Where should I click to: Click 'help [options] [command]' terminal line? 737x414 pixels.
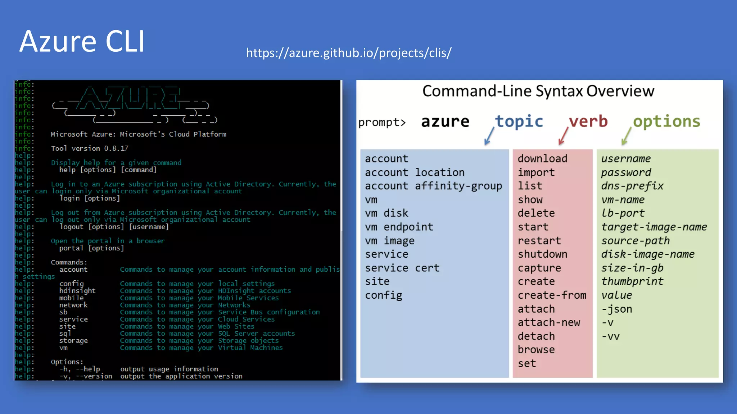[x=108, y=170]
